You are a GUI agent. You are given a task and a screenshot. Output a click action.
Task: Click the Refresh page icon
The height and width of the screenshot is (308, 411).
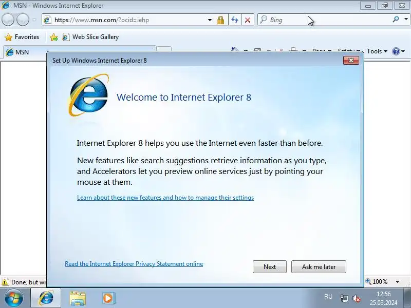(235, 20)
